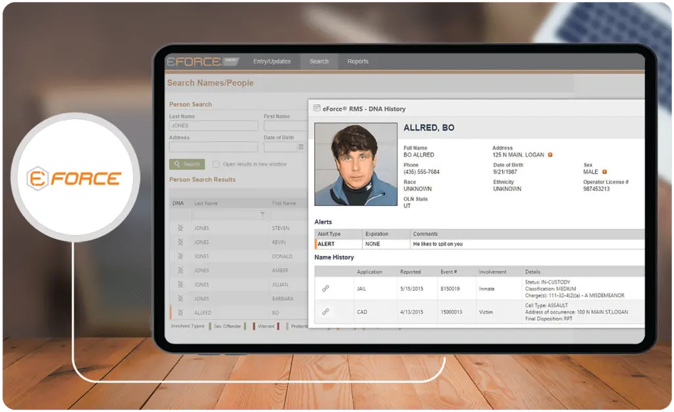Click the ALLRED, BO name heading
674x412 pixels.
[428, 128]
